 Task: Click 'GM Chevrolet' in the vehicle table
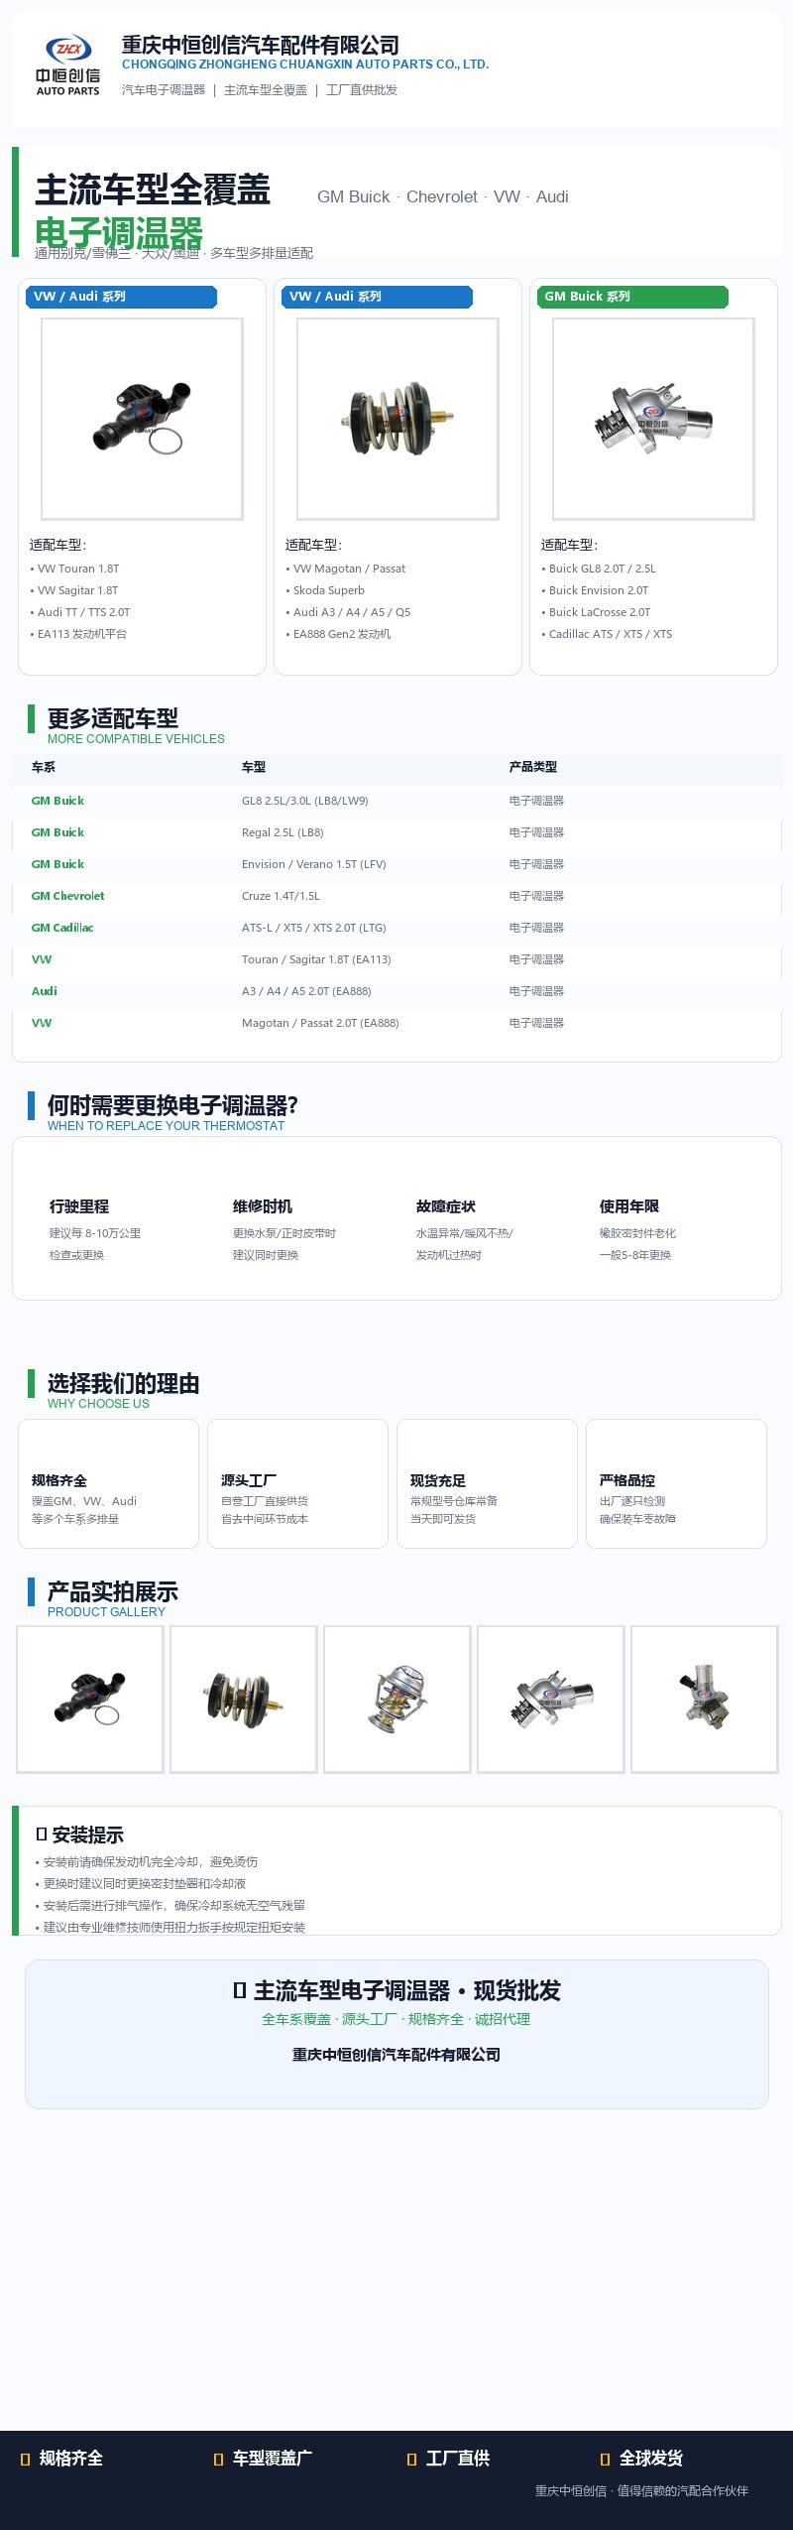coord(67,896)
